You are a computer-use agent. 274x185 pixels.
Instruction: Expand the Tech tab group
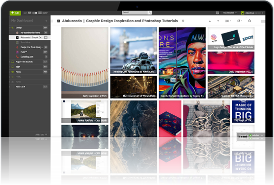pos(10,67)
